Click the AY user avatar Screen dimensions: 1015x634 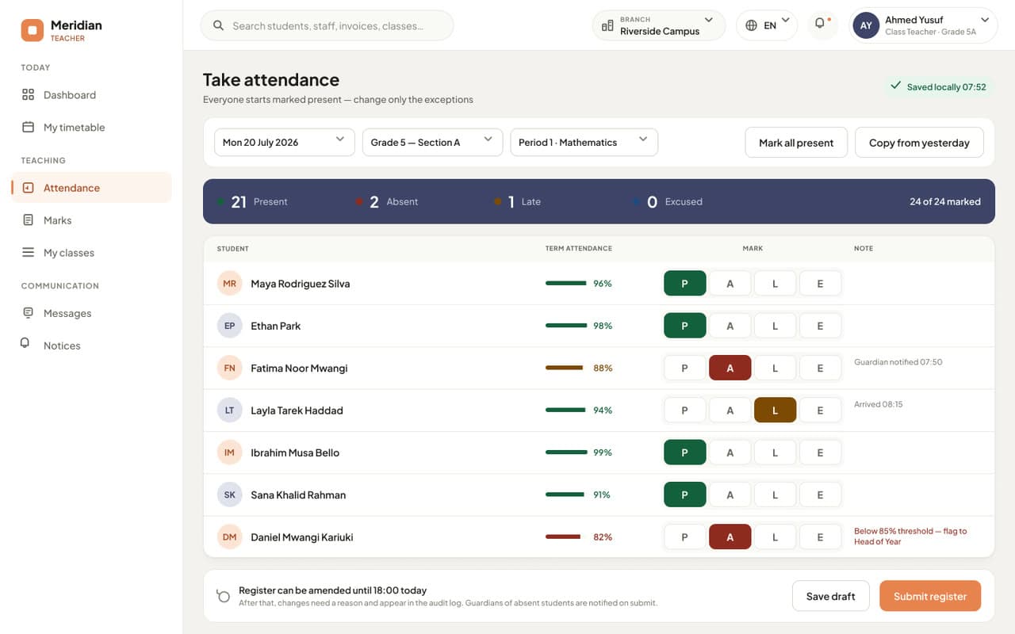(x=866, y=25)
